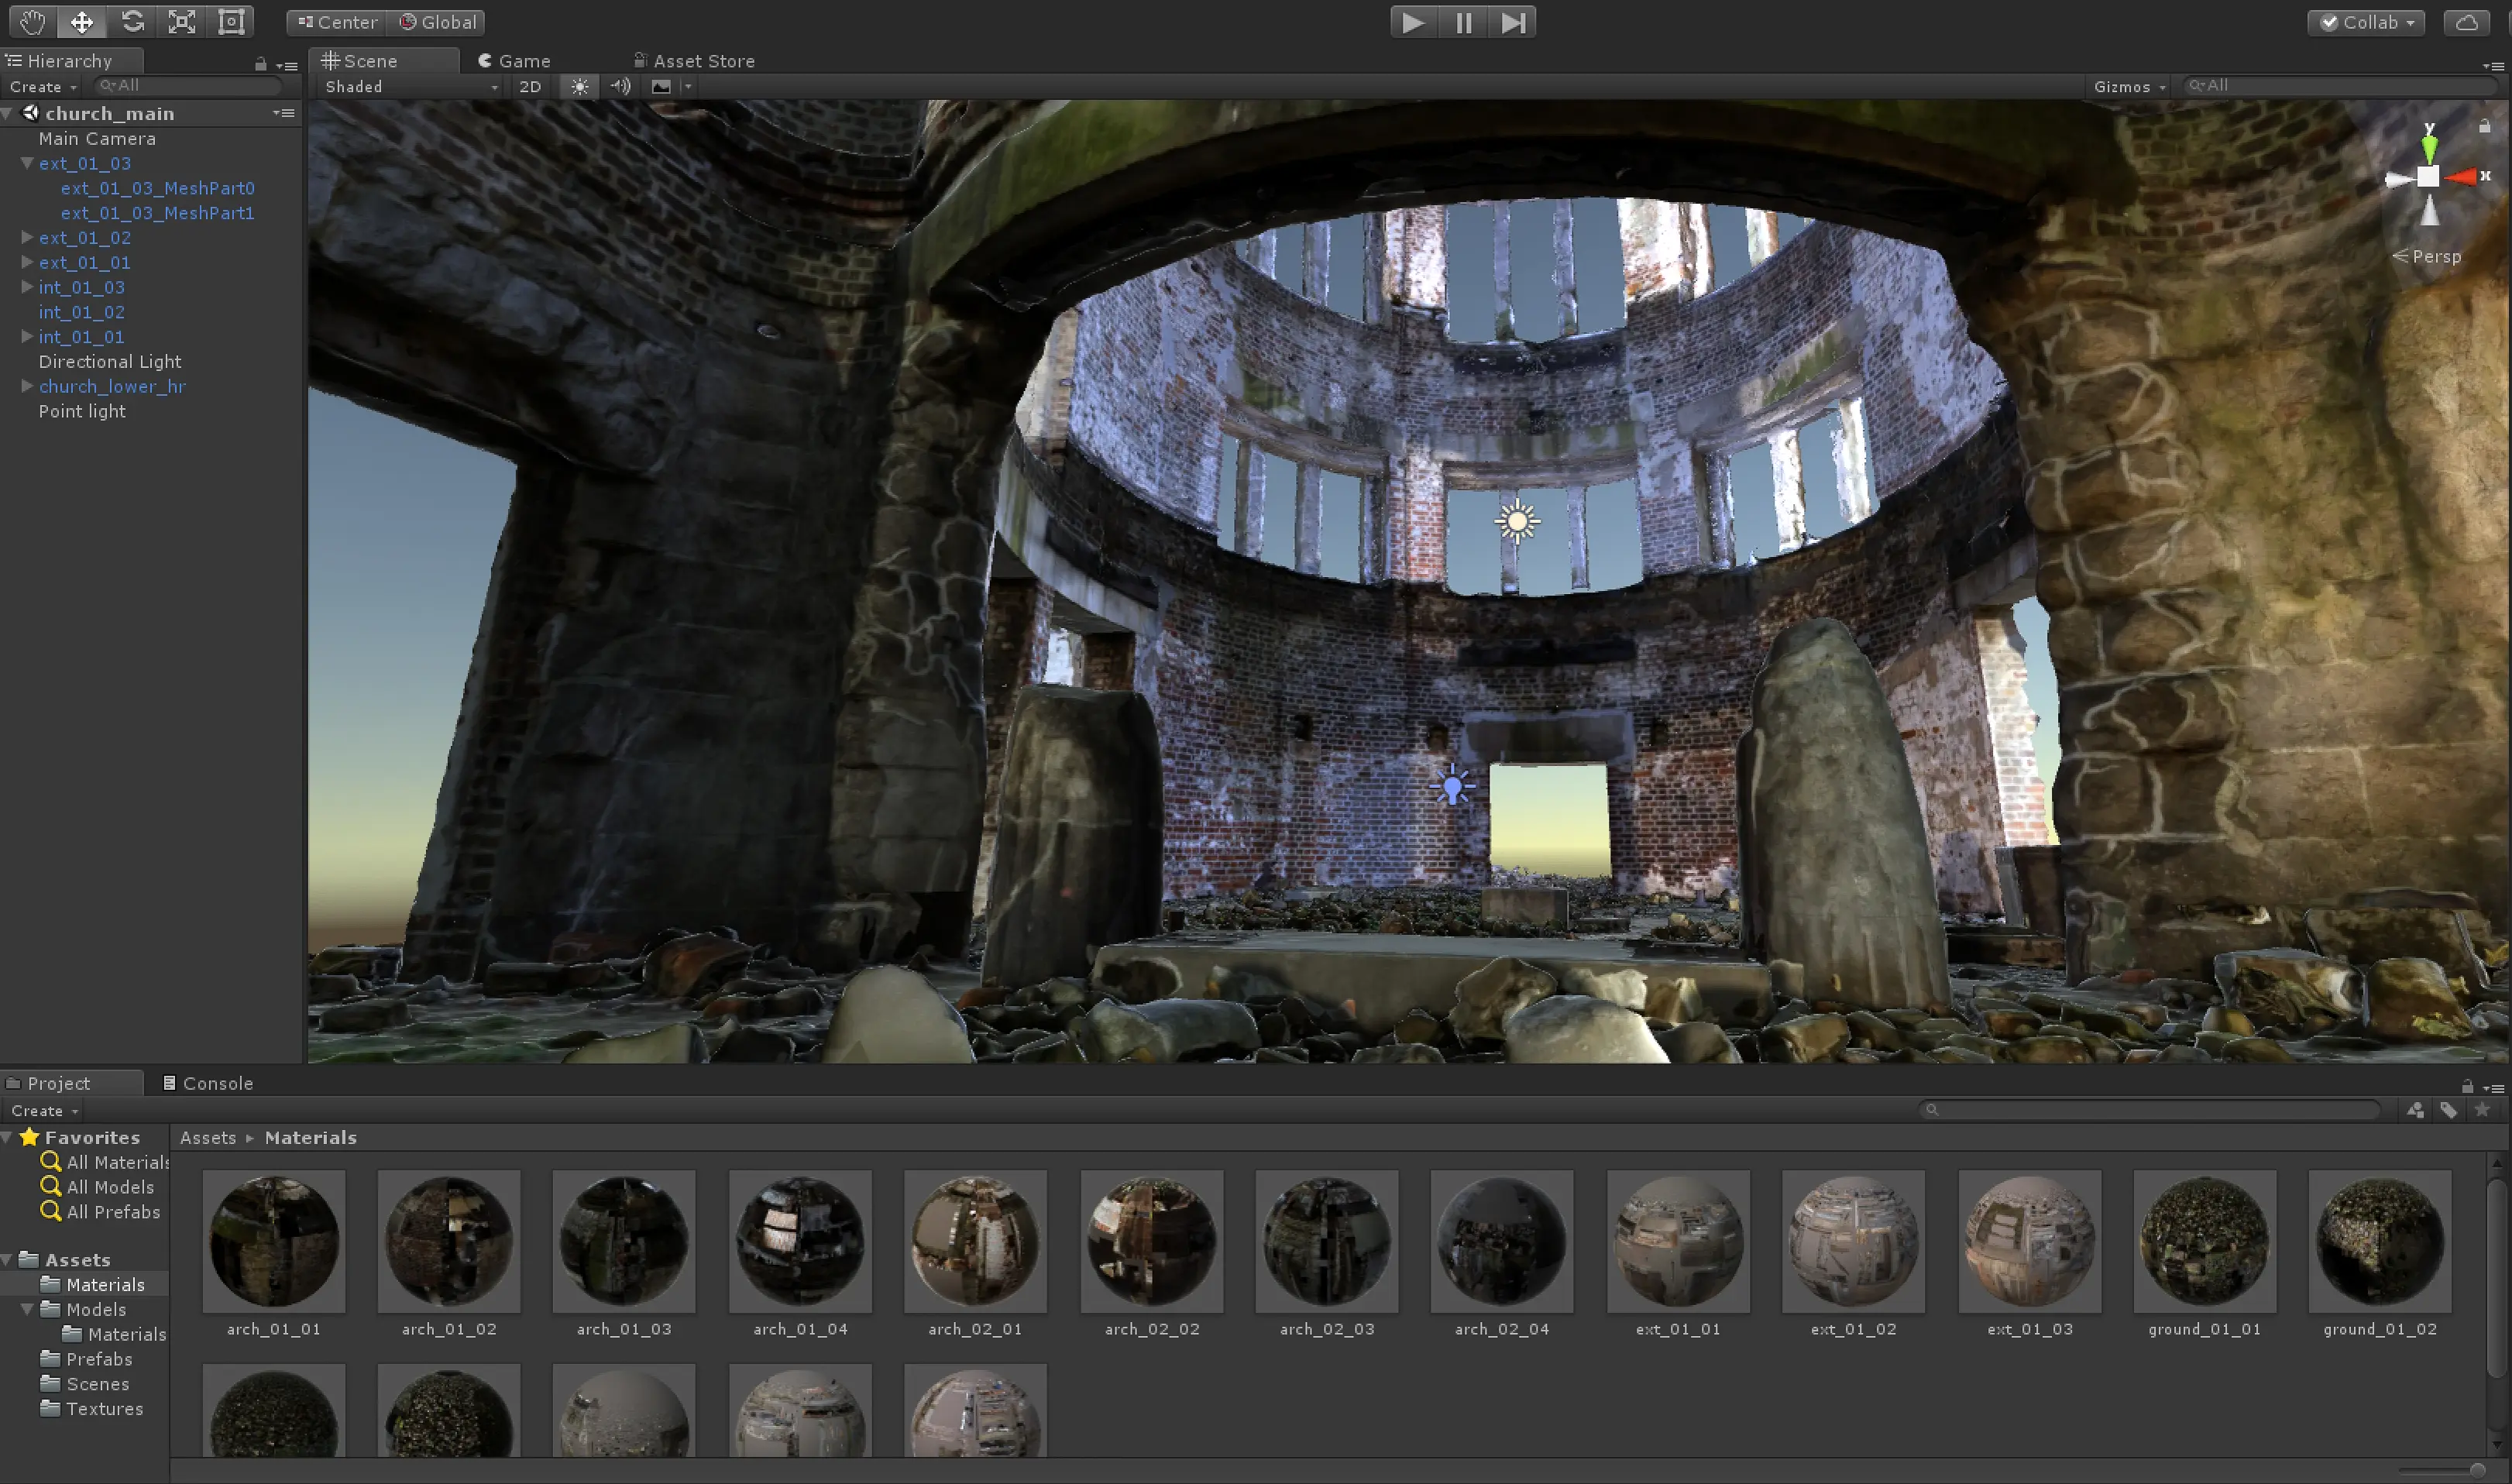Toggle 2D scene view mode
2512x1484 pixels.
pos(530,87)
